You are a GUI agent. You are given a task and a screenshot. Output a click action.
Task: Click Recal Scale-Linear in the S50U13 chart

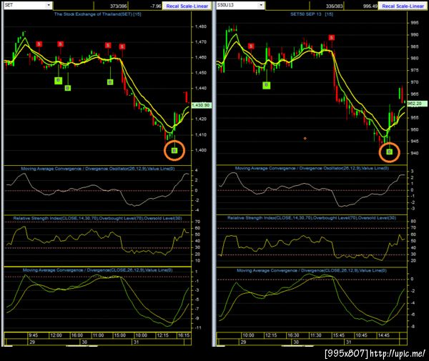tap(403, 6)
